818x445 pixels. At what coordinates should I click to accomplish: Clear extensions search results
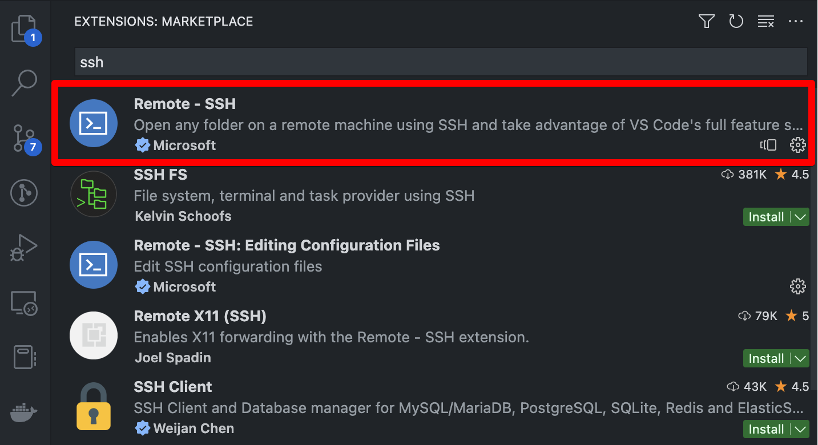pyautogui.click(x=765, y=22)
